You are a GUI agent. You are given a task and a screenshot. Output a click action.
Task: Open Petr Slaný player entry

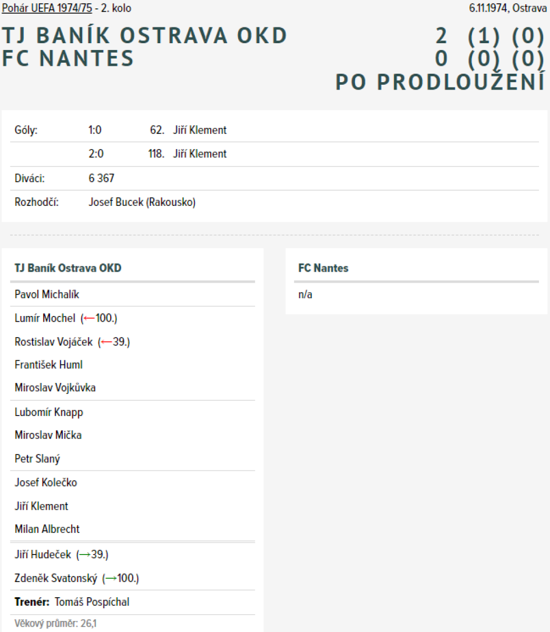point(37,459)
